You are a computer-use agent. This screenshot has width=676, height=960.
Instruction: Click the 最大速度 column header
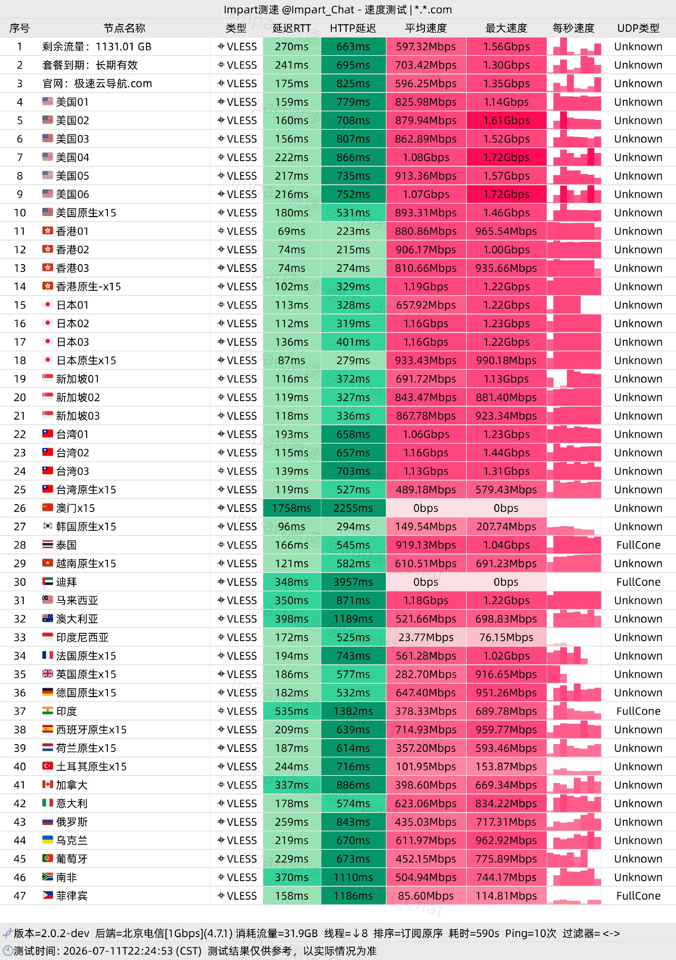click(x=506, y=28)
